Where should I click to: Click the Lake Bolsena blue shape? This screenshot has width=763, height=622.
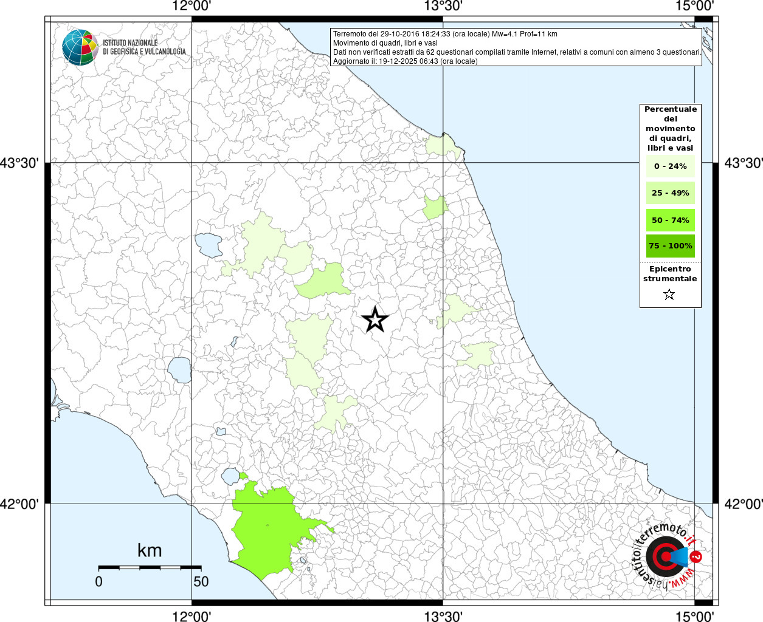pos(180,369)
